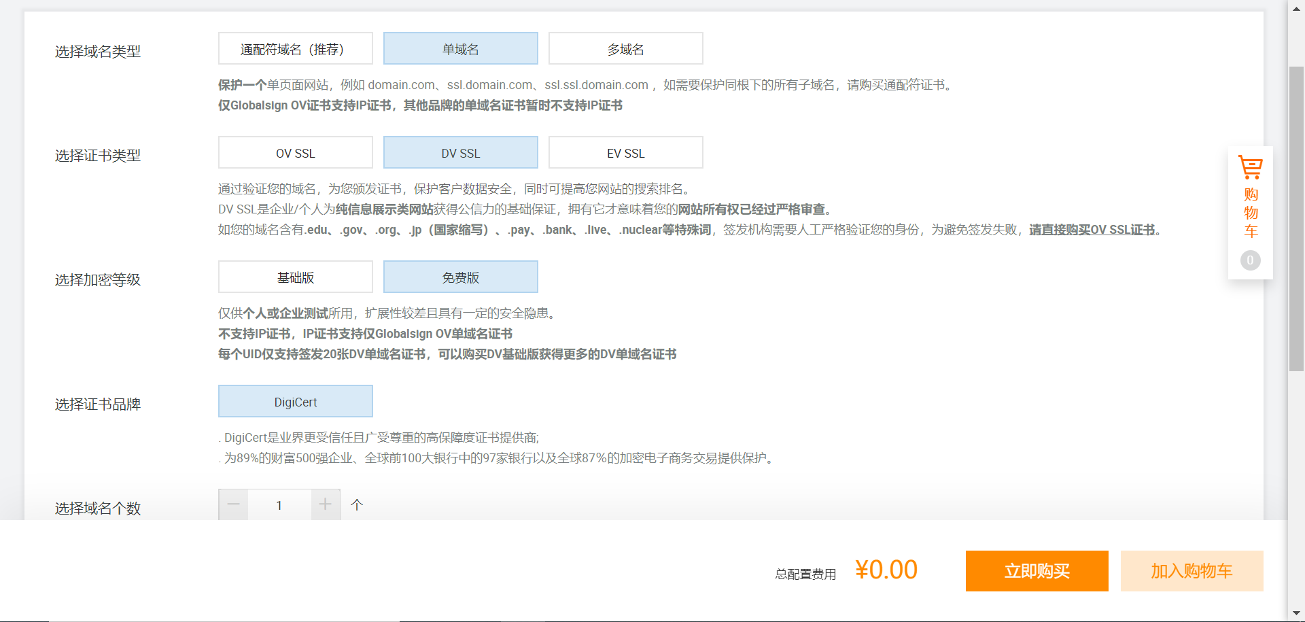This screenshot has height=622, width=1305.
Task: Select the DigiCert certificate brand
Action: 295,401
